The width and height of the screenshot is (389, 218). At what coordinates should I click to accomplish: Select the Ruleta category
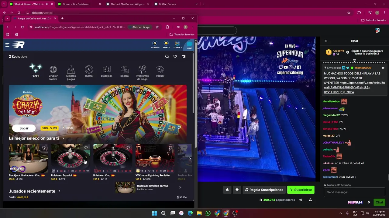point(89,71)
